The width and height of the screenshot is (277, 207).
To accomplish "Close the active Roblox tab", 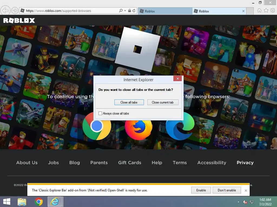I will (x=243, y=11).
